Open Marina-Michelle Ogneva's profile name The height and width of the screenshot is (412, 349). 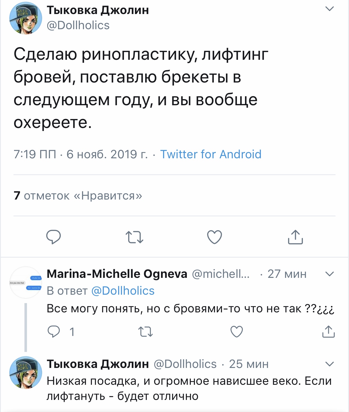click(117, 274)
